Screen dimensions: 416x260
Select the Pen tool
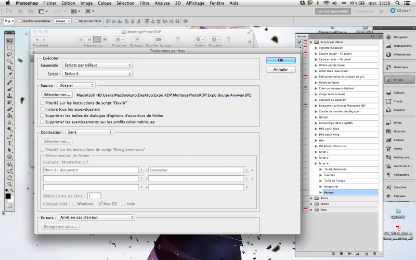click(9, 137)
